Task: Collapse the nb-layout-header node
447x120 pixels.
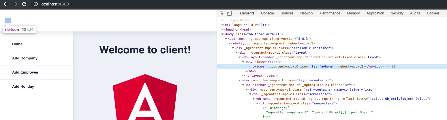Action: (x=240, y=57)
